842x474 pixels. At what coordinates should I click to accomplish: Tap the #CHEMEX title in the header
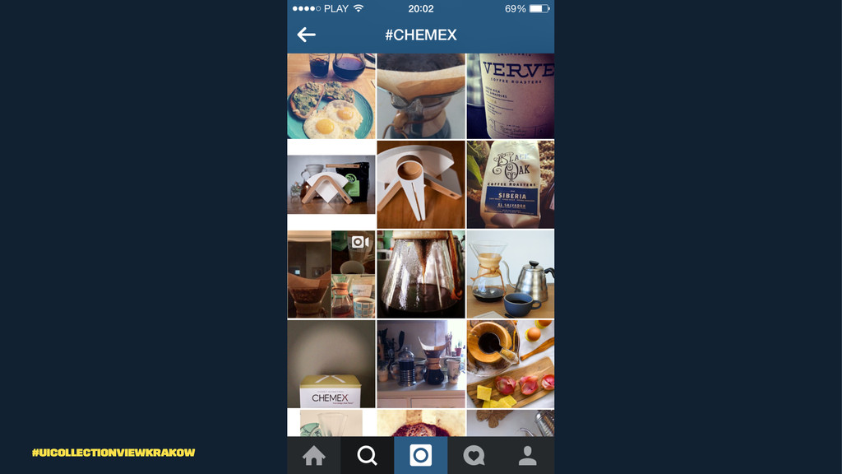421,35
